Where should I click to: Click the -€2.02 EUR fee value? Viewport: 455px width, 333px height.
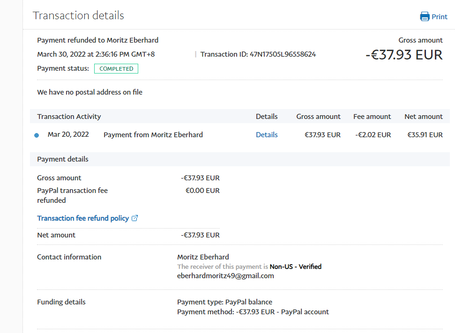(x=373, y=135)
